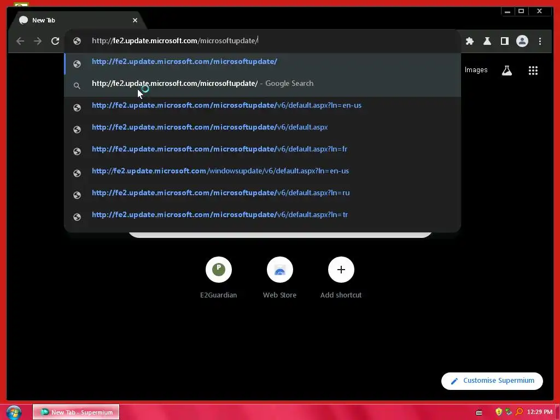Open the Extensions puzzle-piece menu
Image resolution: width=560 pixels, height=420 pixels.
pyautogui.click(x=470, y=41)
